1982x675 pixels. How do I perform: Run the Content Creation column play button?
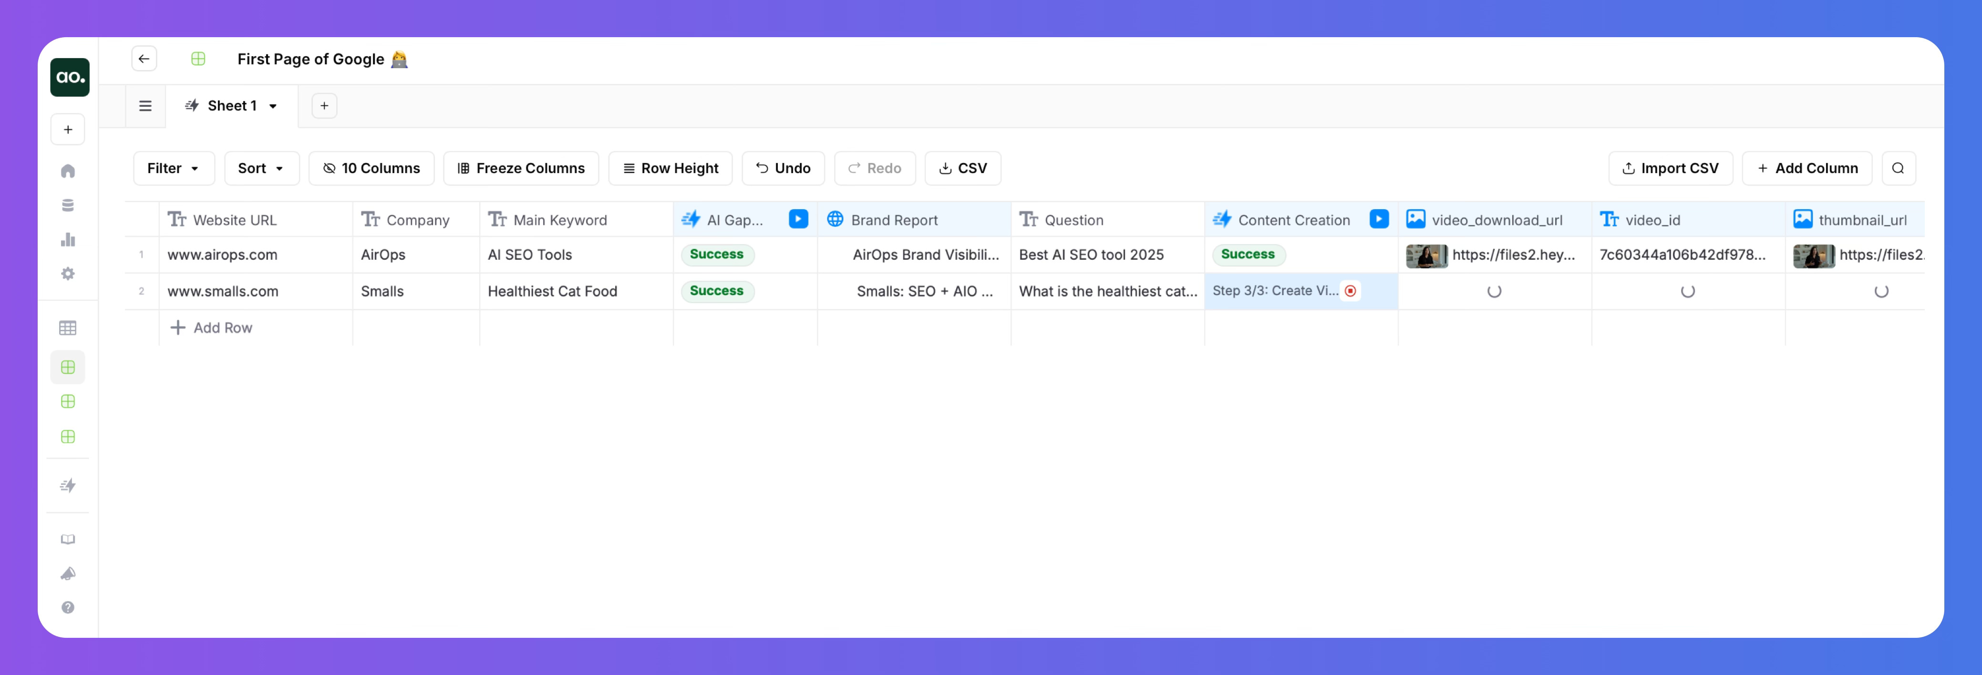click(1378, 219)
